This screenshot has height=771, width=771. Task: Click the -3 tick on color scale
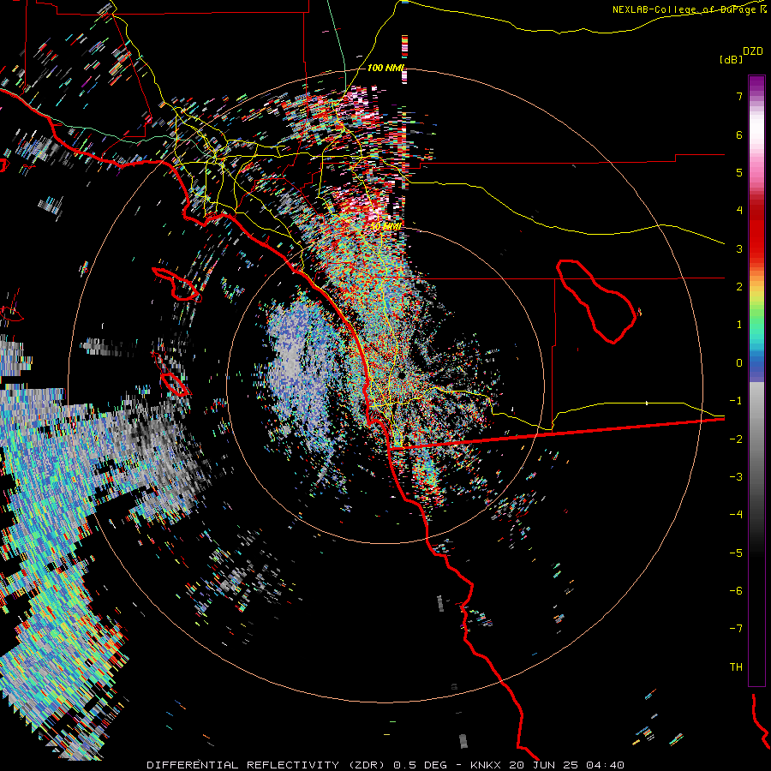(736, 477)
